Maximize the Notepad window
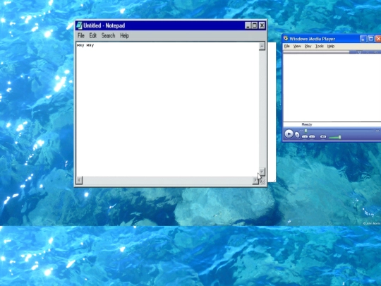381x286 pixels. [x=255, y=25]
